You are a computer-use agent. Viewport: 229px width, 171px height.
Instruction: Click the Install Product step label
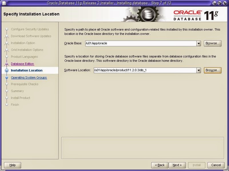click(x=21, y=98)
